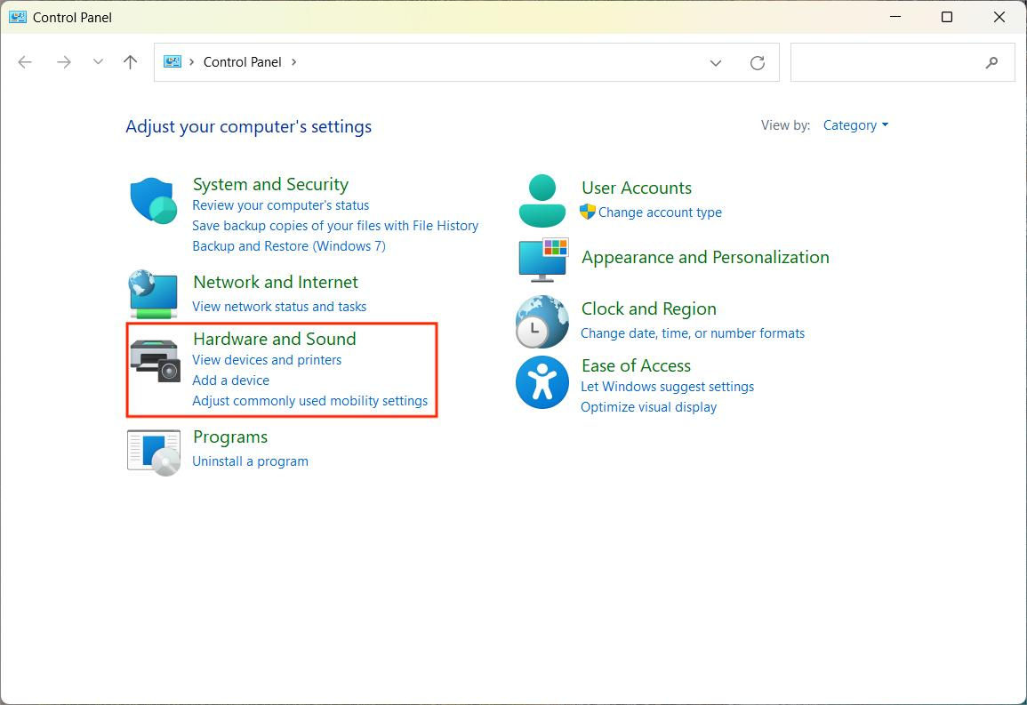Click the refresh icon in the address bar
The image size is (1027, 705).
point(757,62)
